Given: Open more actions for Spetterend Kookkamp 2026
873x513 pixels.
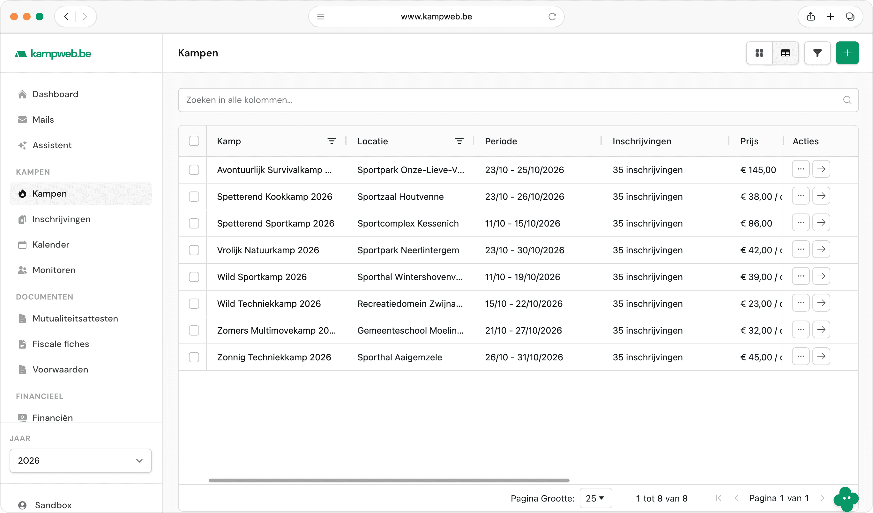Looking at the screenshot, I should click(x=801, y=196).
